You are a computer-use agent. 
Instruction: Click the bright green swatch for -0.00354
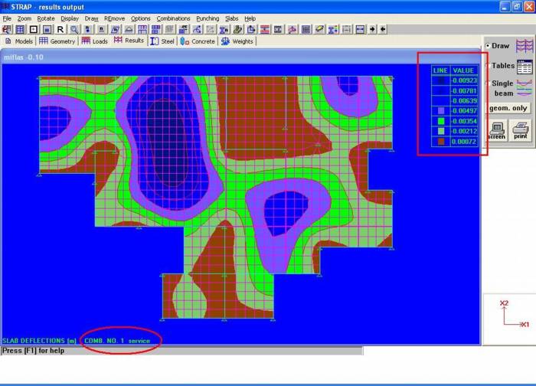(441, 121)
